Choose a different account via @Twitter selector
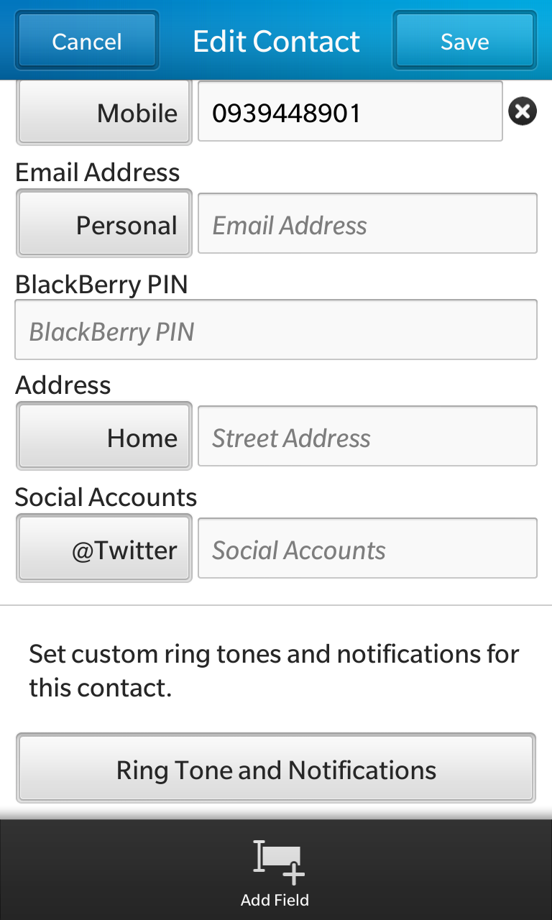The width and height of the screenshot is (552, 920). tap(103, 548)
